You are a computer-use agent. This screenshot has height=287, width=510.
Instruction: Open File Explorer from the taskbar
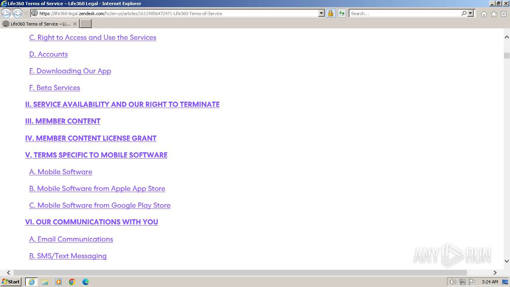tap(45, 282)
